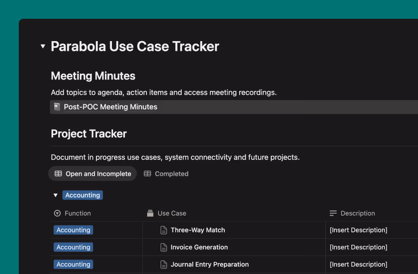
Task: Collapse the Parabola Use Case Tracker toggle
Action: click(43, 47)
